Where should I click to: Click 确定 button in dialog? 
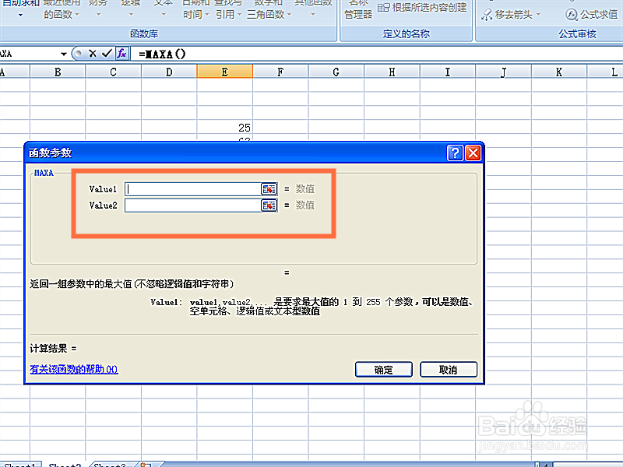coord(384,370)
